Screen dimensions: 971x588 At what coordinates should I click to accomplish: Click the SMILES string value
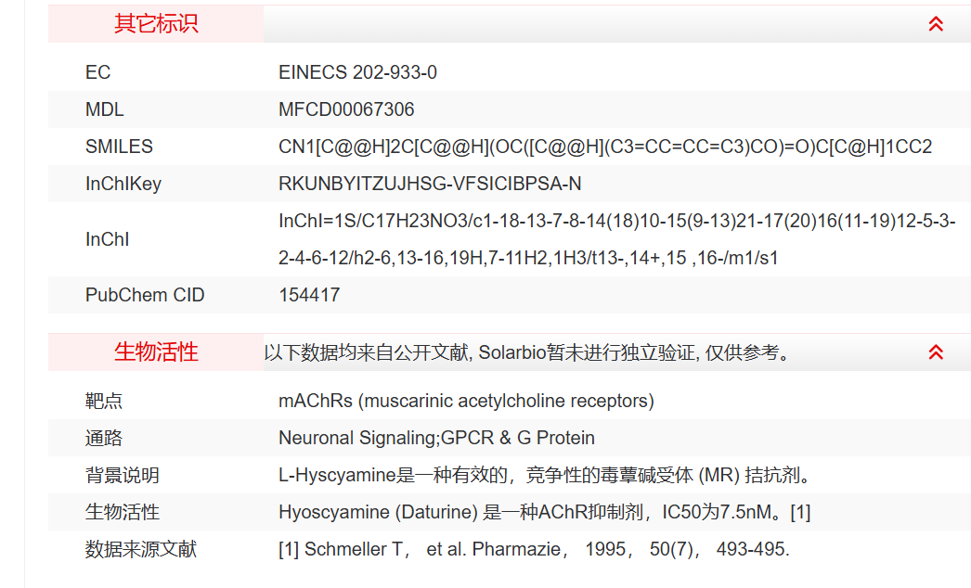pyautogui.click(x=604, y=147)
